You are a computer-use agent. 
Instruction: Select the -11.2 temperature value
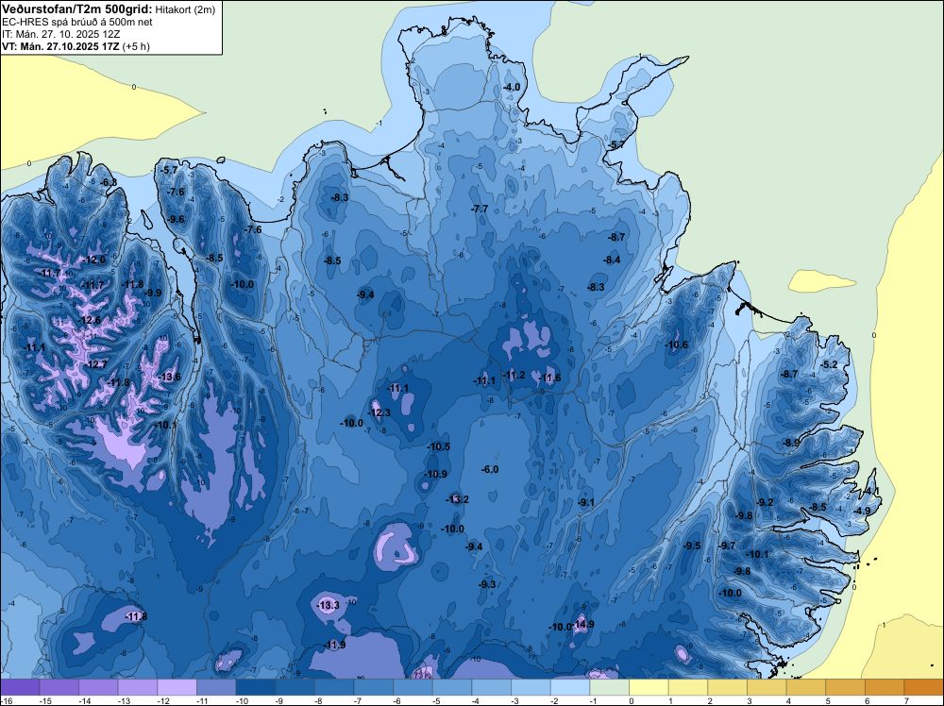[x=514, y=375]
